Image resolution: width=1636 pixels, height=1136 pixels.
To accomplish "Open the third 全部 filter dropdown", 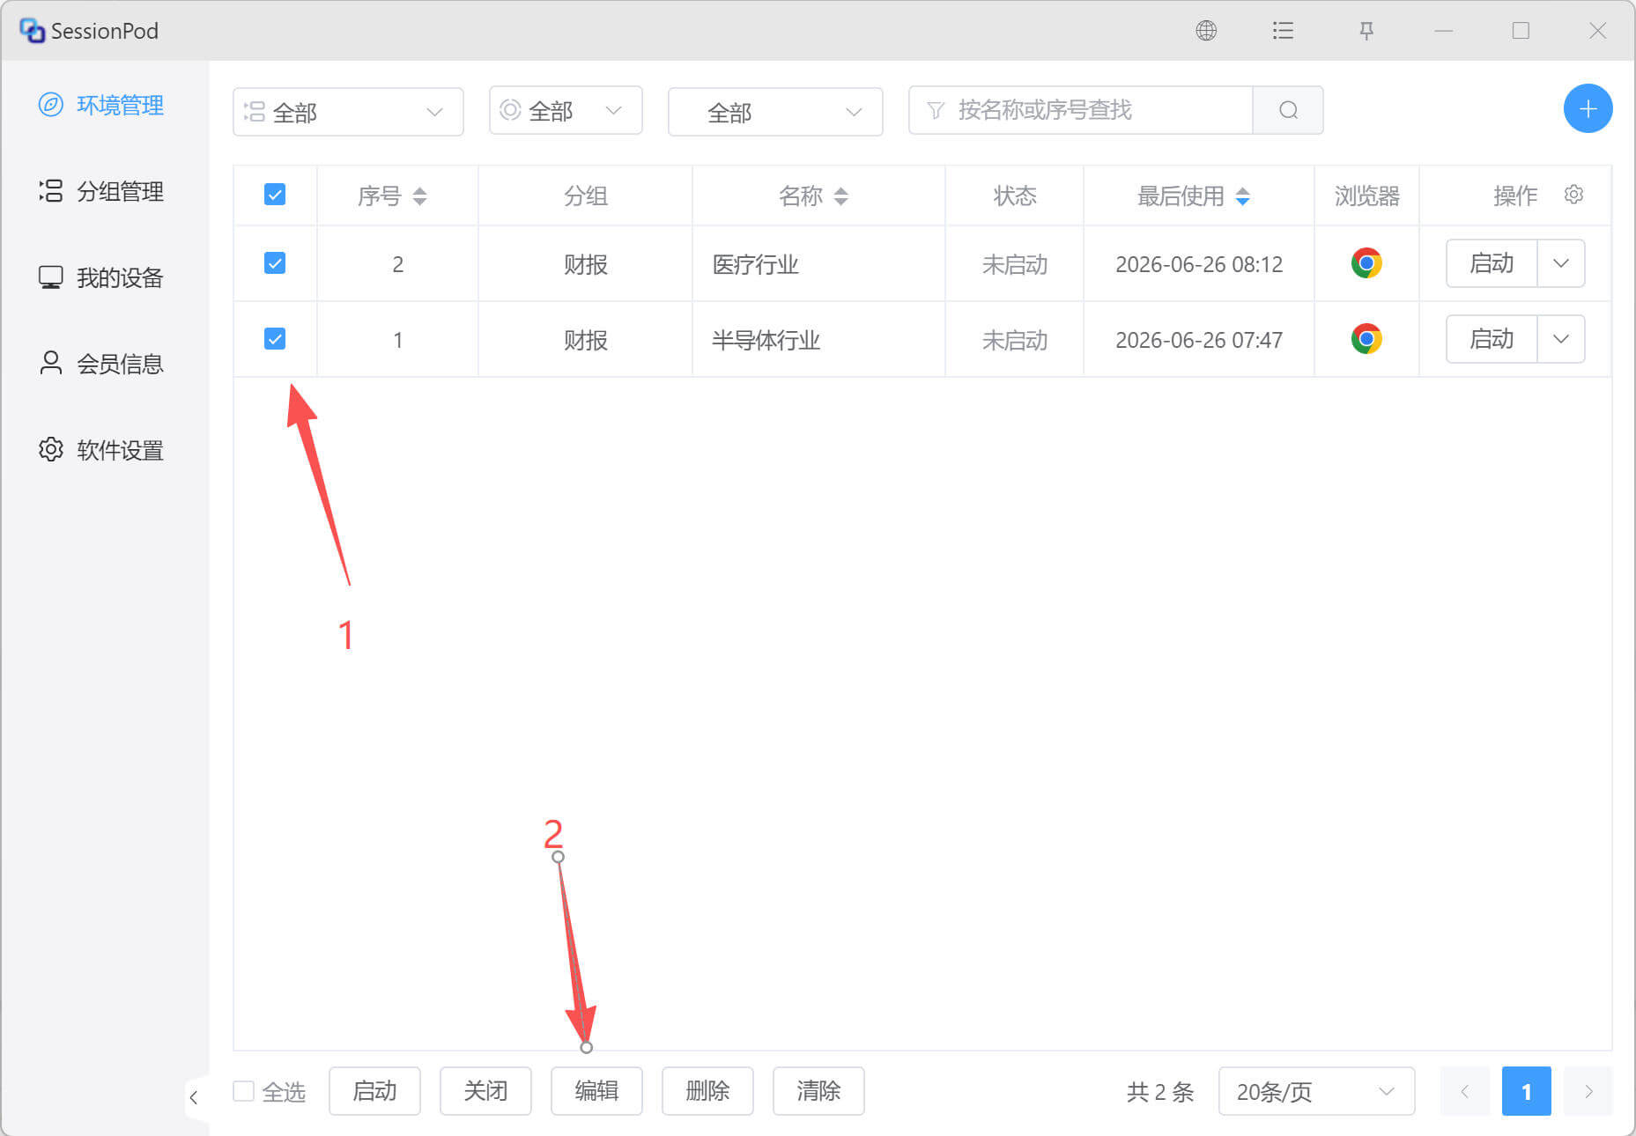I will 775,112.
